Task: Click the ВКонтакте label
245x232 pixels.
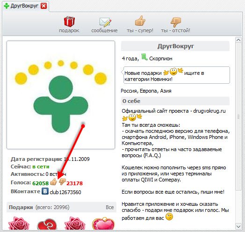Action: (25, 191)
